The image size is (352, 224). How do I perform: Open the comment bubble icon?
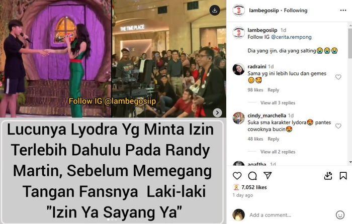(x=252, y=176)
